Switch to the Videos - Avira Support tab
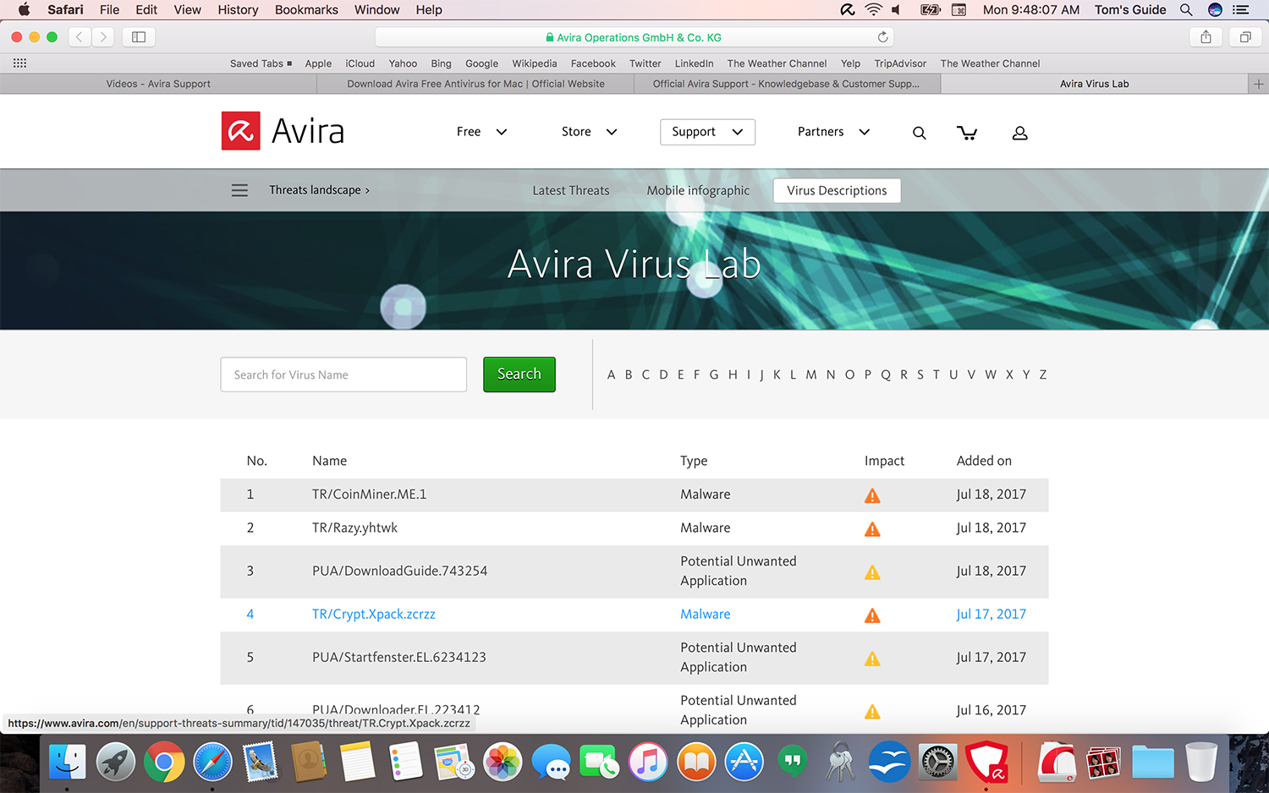 pos(158,84)
